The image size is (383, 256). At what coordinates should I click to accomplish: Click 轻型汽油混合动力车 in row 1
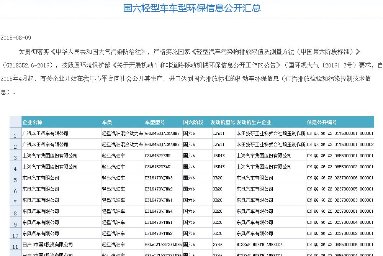coord(123,133)
